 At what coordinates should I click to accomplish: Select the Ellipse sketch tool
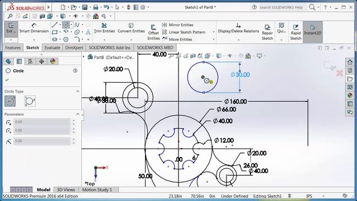coord(77,32)
